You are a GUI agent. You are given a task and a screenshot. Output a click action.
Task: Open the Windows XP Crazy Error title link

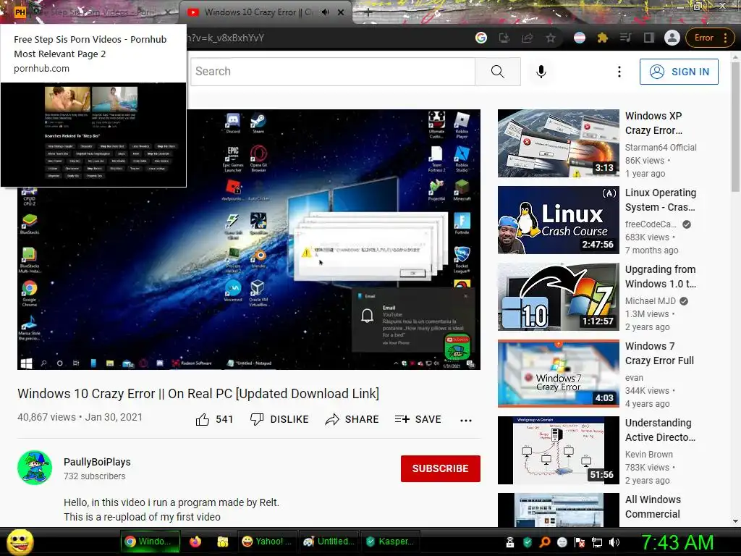coord(654,123)
